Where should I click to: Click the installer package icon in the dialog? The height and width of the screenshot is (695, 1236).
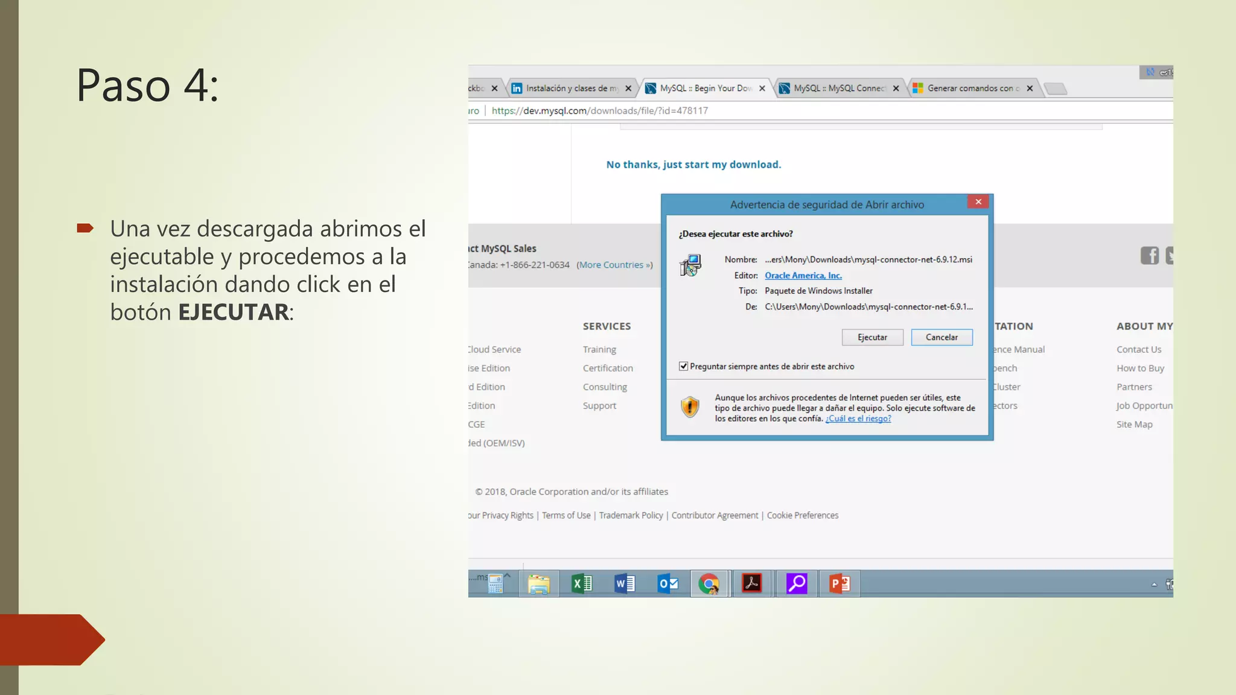point(690,265)
